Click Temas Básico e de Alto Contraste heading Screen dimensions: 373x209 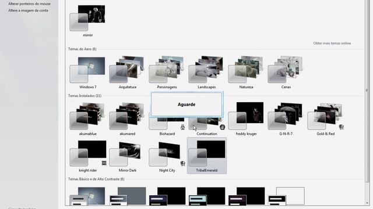click(96, 179)
